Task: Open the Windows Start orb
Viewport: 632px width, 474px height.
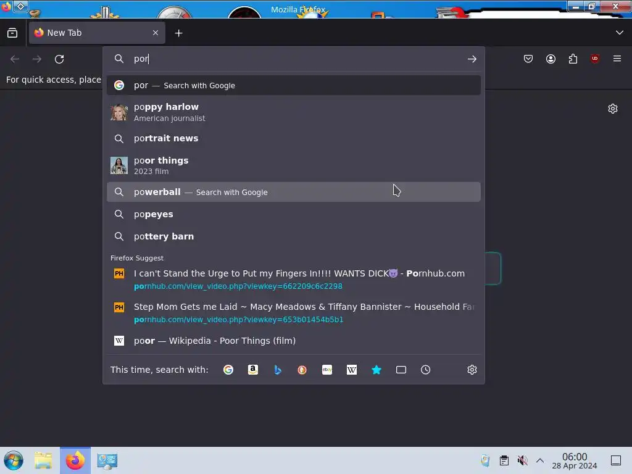Action: [x=14, y=460]
